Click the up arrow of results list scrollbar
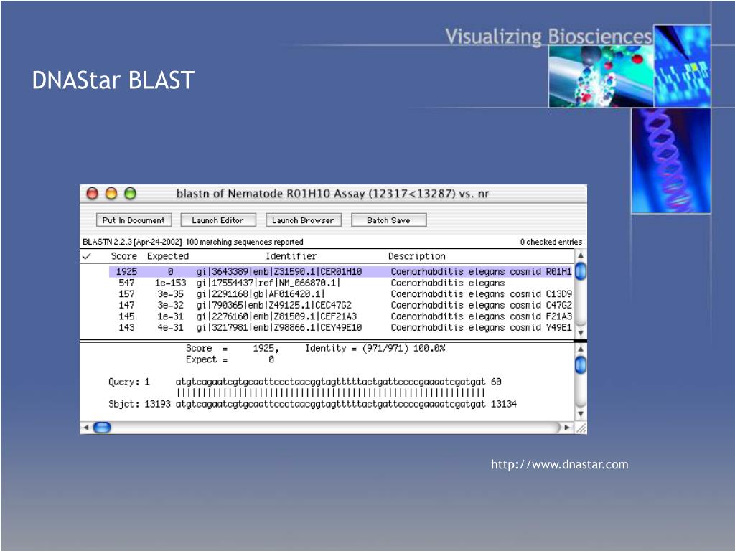The image size is (735, 551). coord(580,256)
